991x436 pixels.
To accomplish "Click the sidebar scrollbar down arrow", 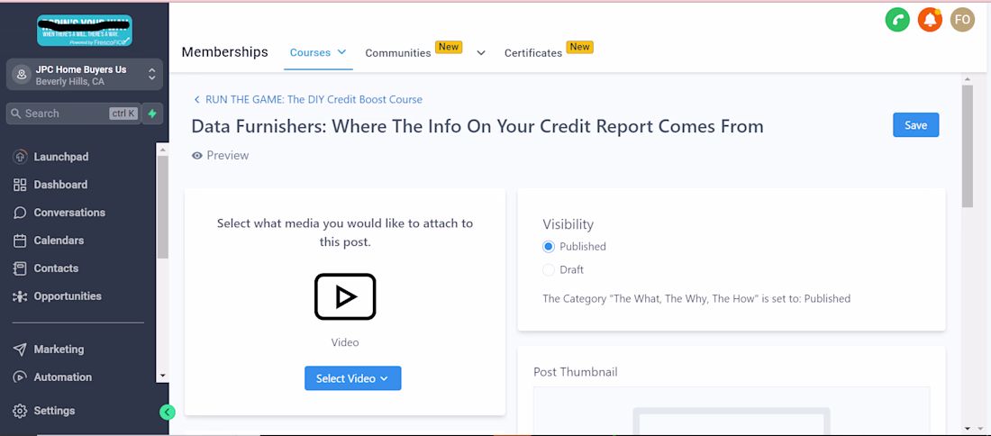I will [x=162, y=376].
